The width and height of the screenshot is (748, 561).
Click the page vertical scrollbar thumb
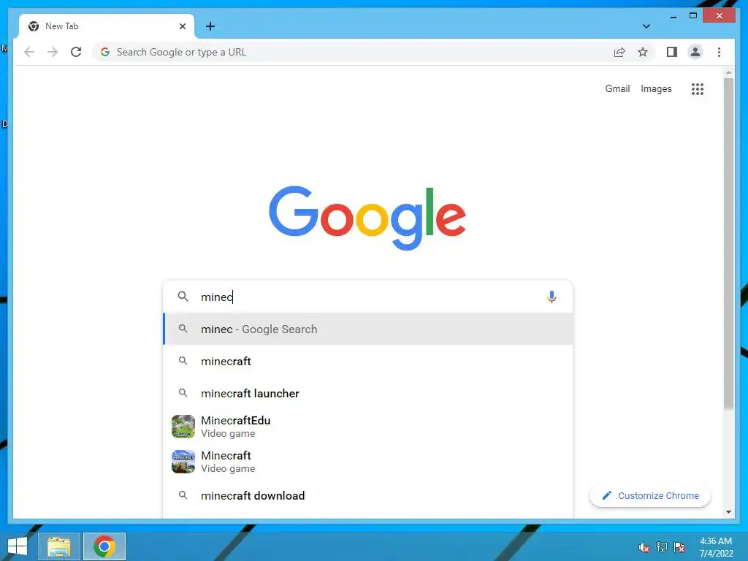click(x=728, y=243)
